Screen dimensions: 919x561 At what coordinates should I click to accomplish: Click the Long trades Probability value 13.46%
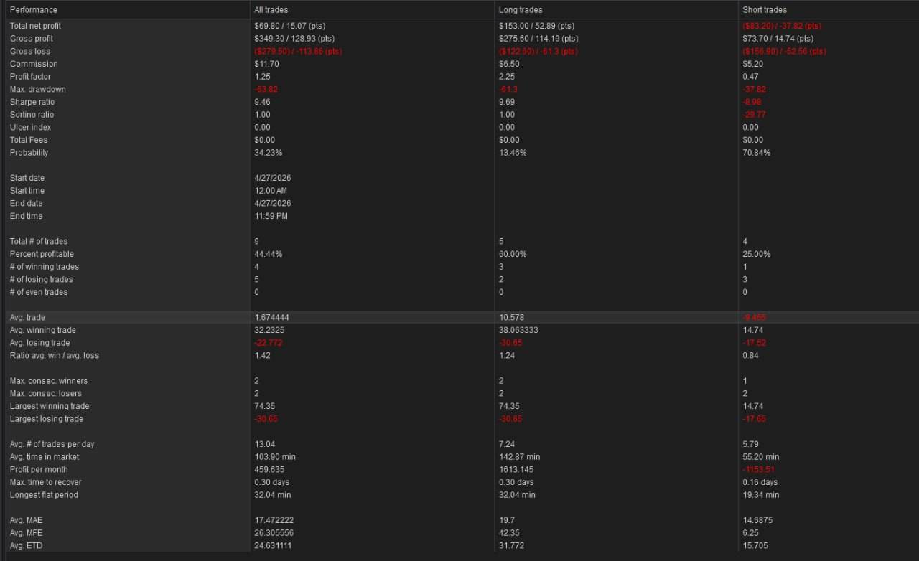pos(513,153)
